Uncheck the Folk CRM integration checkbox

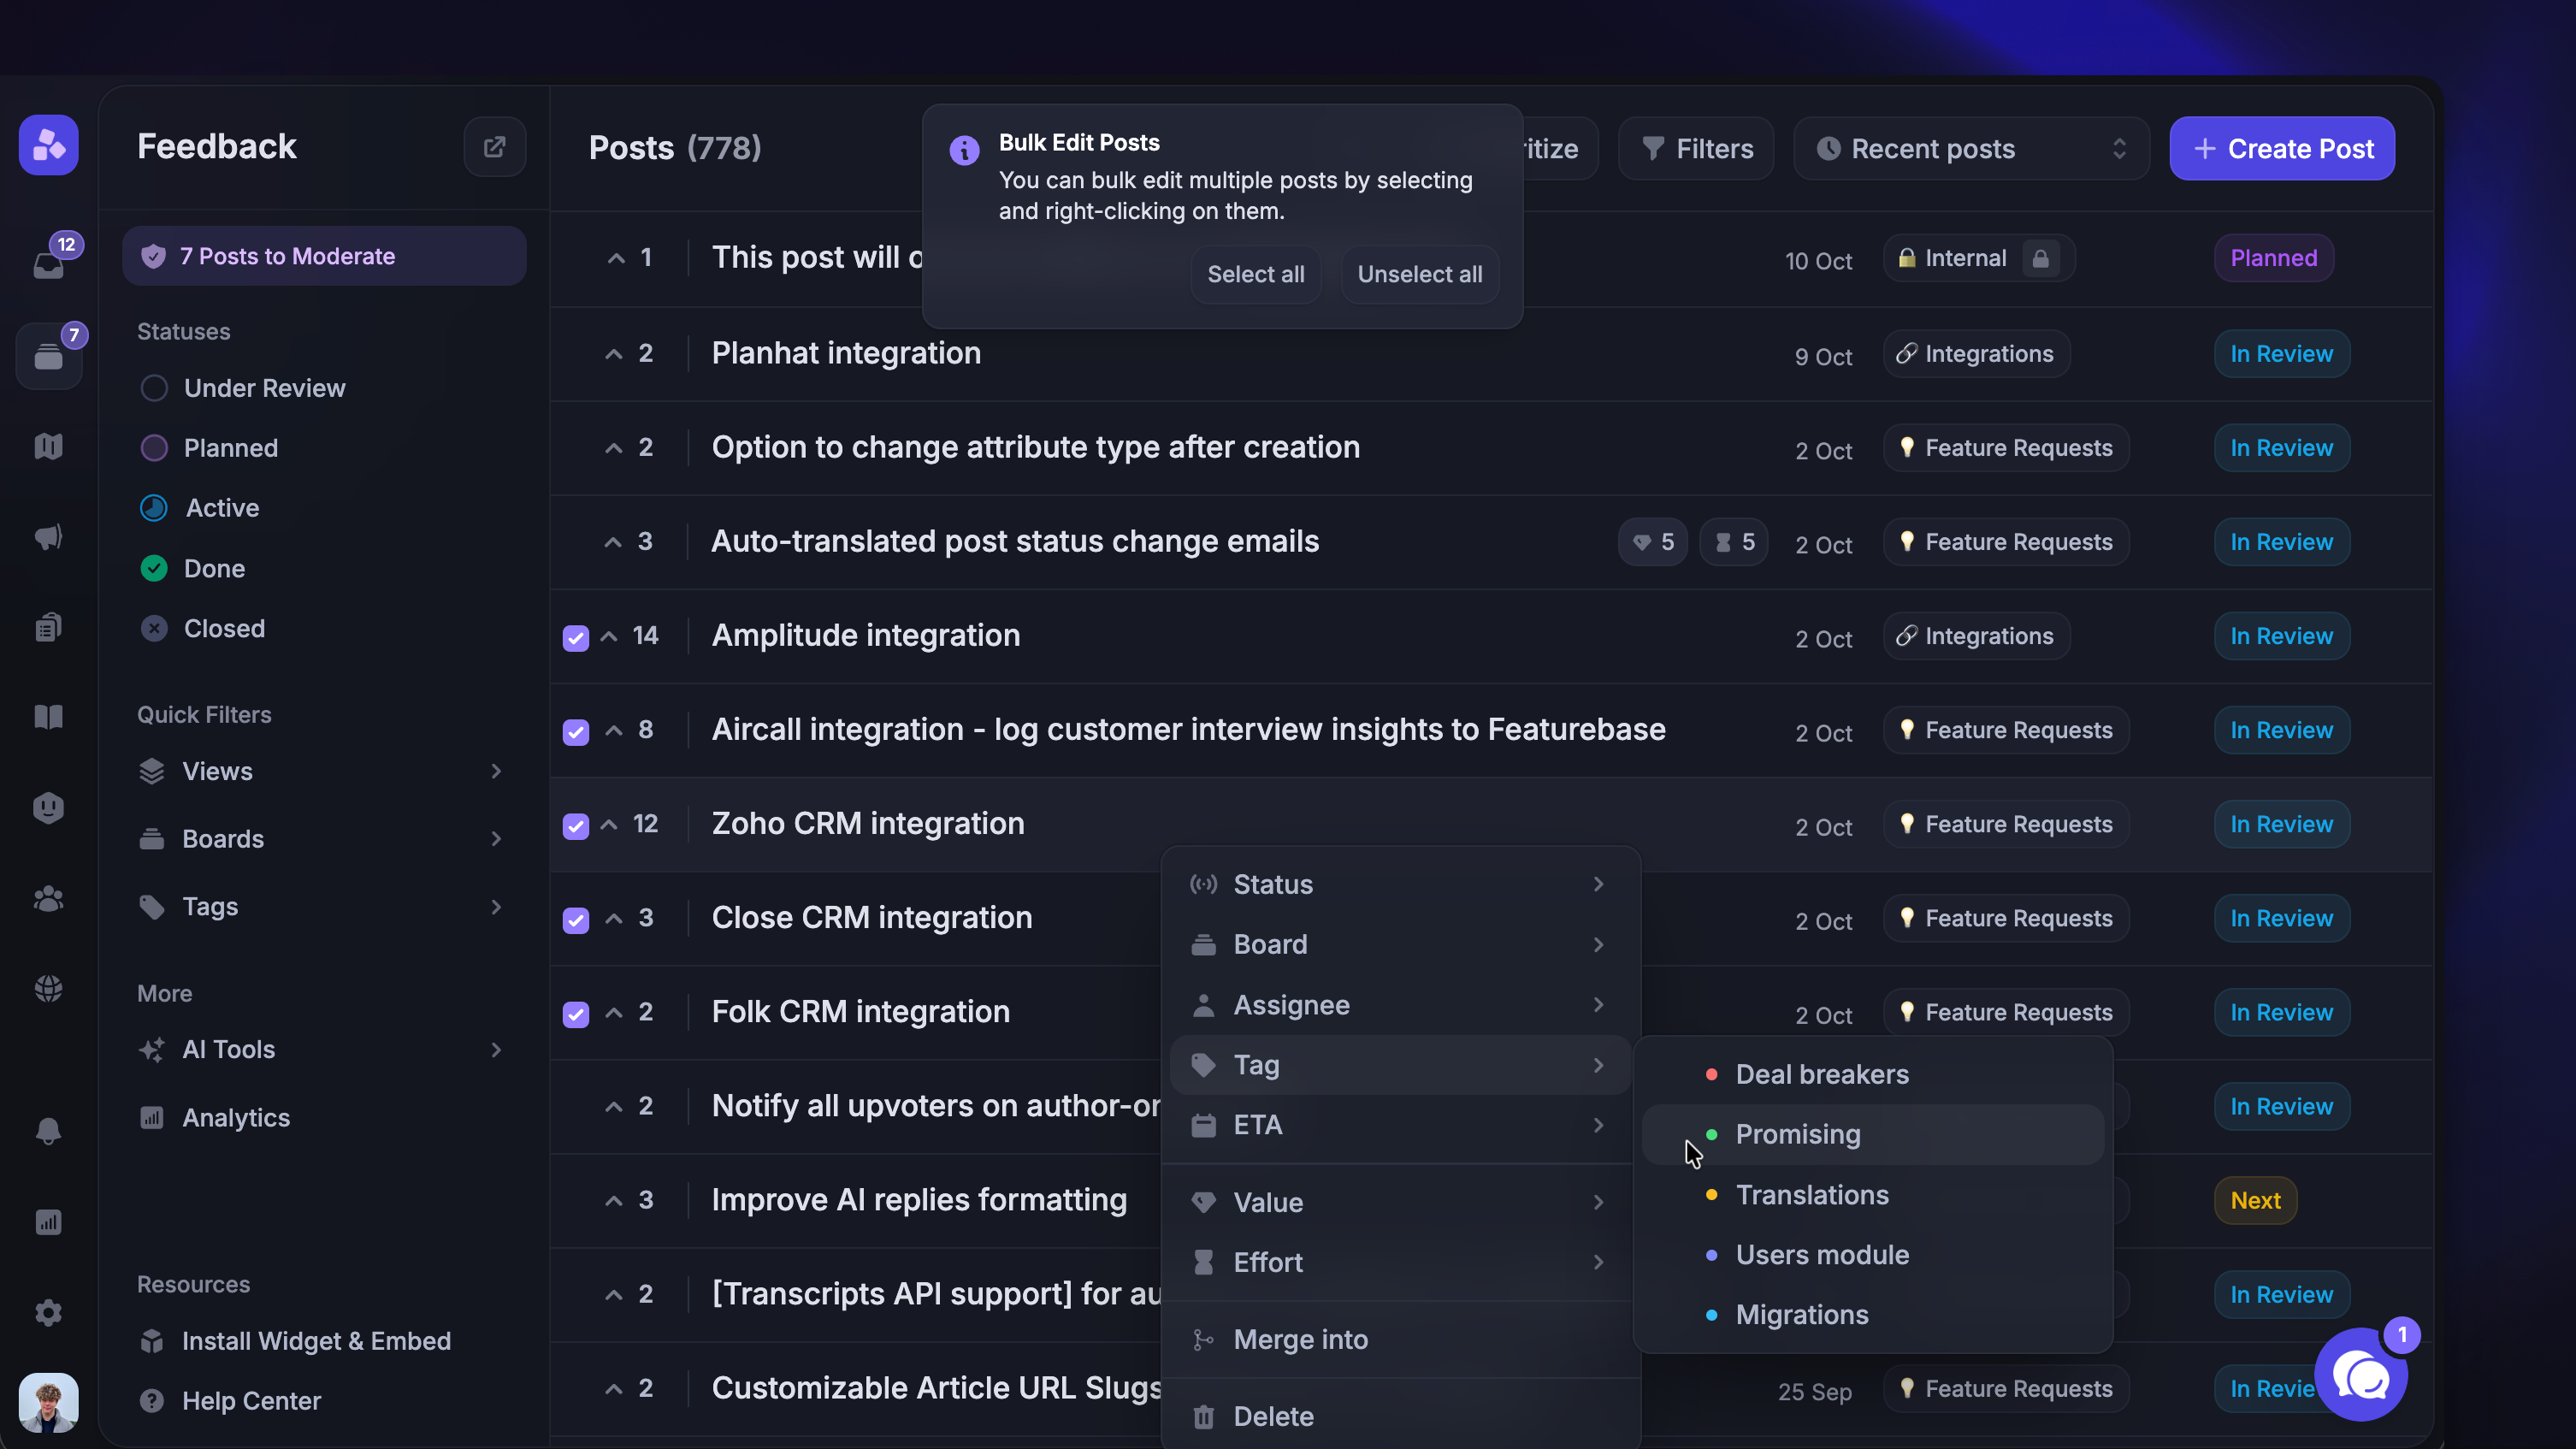tap(576, 1013)
